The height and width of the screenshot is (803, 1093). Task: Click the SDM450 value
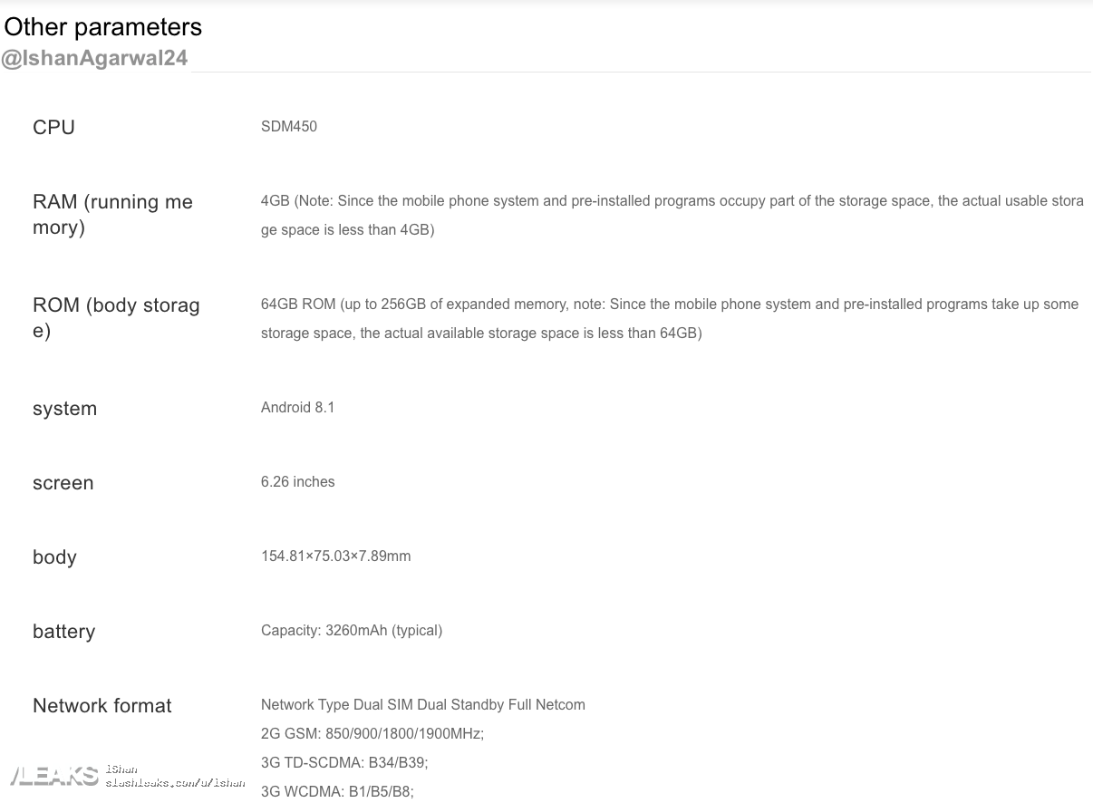tap(289, 127)
